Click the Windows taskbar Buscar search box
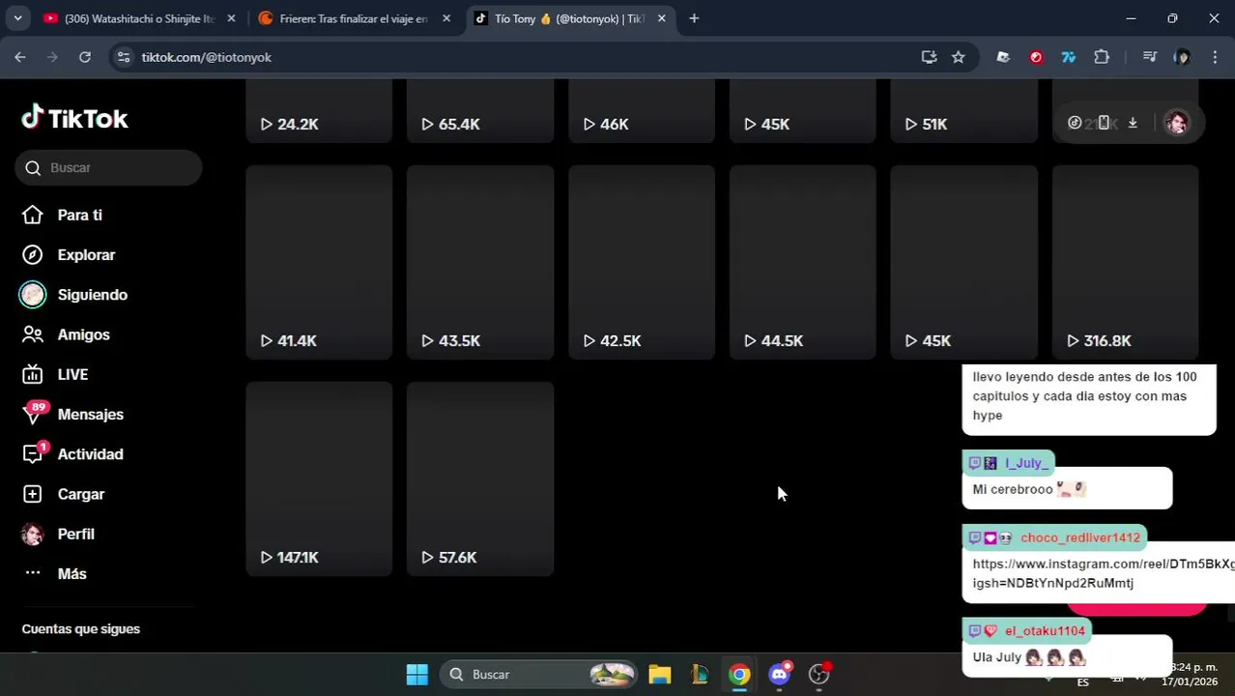The width and height of the screenshot is (1235, 696). pyautogui.click(x=539, y=674)
